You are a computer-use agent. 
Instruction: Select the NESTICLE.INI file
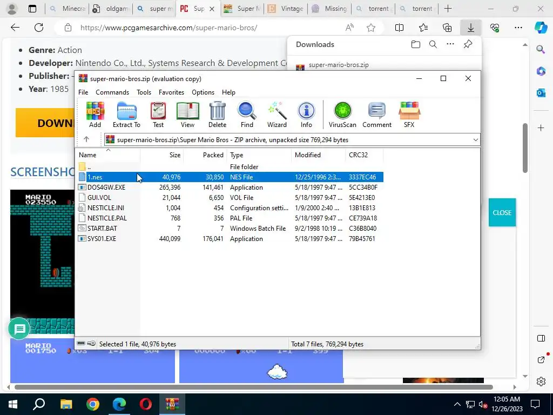pyautogui.click(x=230, y=207)
